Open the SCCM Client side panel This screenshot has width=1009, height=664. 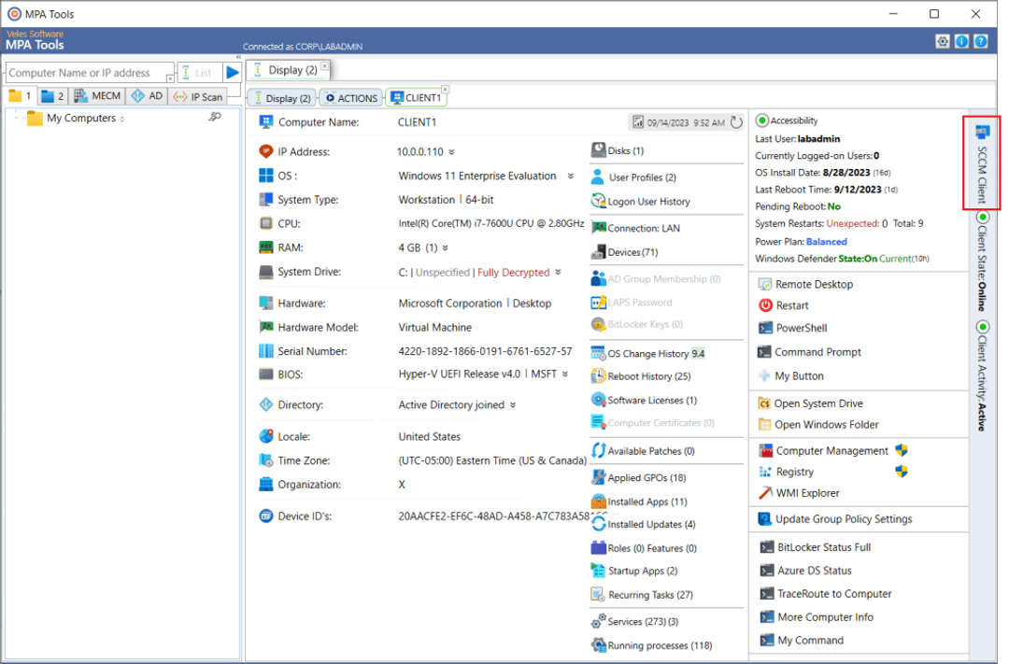[x=982, y=163]
